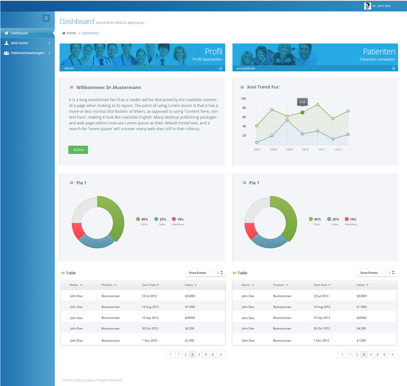Sort the left table by Salary
Image resolution: width=407 pixels, height=386 pixels.
point(190,285)
